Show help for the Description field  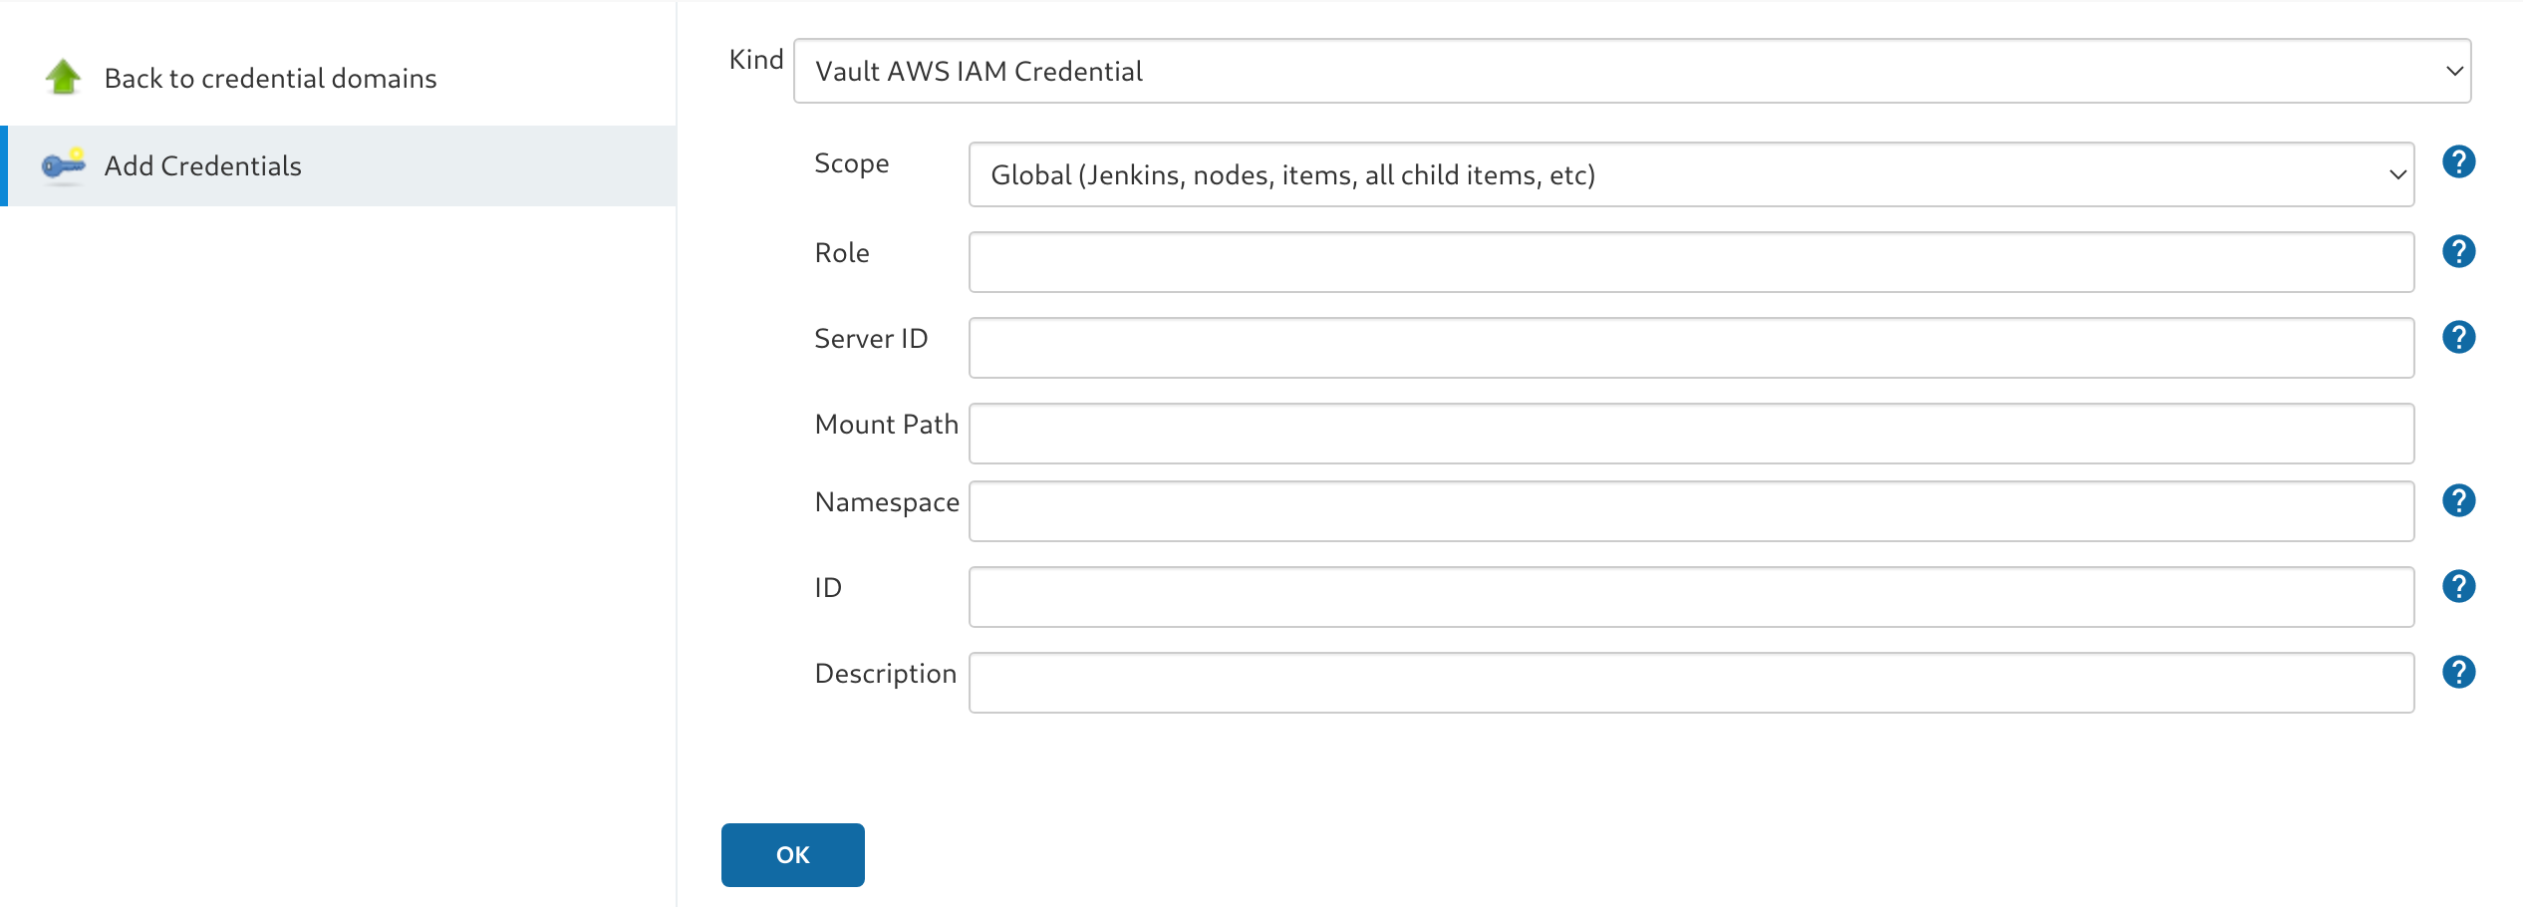(2458, 672)
